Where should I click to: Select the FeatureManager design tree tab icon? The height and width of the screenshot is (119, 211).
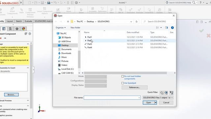coord(4,29)
